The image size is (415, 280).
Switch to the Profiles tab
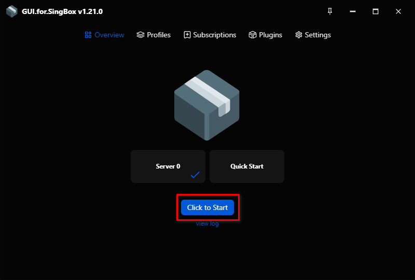154,35
